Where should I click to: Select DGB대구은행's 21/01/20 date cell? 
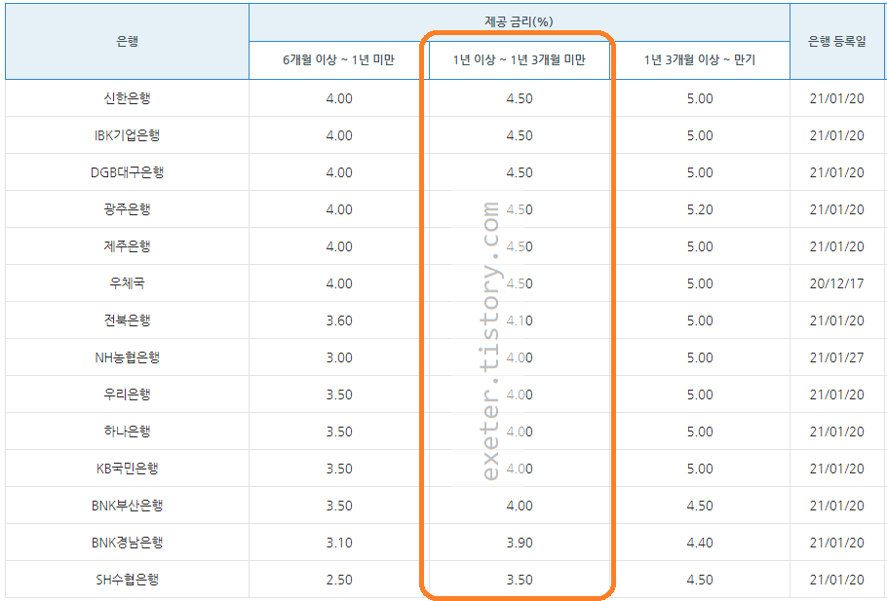pos(836,172)
